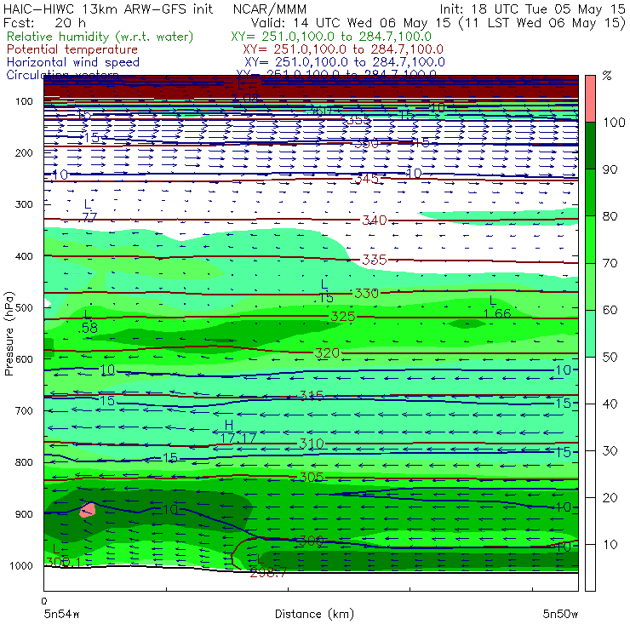The width and height of the screenshot is (630, 630).
Task: Click the '325' potential temperature contour label
Action: 343,317
